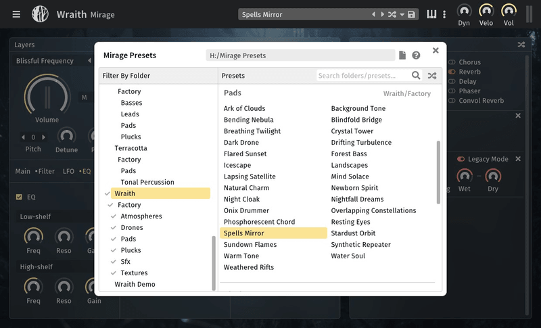Save the current preset with disk icon
Viewport: 541px width, 328px height.
click(x=411, y=14)
